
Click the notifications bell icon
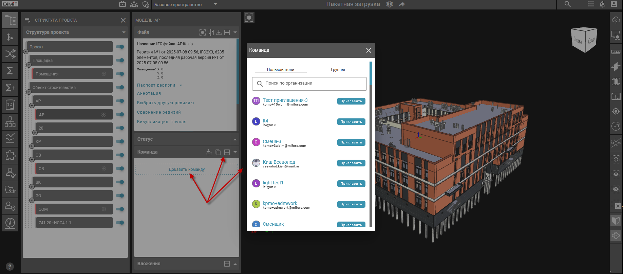click(x=602, y=4)
